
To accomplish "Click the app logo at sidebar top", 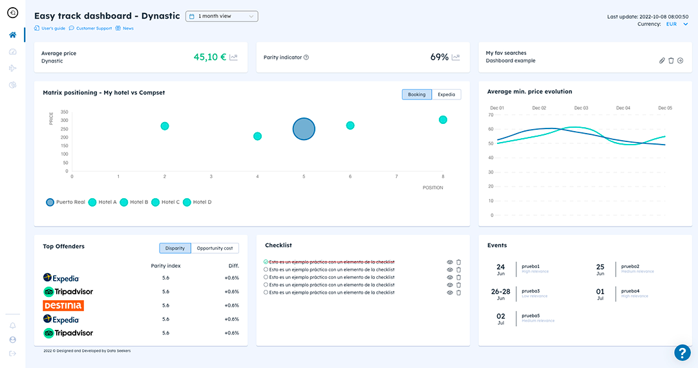I will (12, 13).
